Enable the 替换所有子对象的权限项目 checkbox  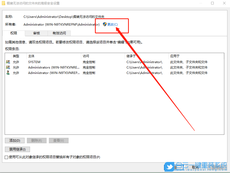point(6,157)
